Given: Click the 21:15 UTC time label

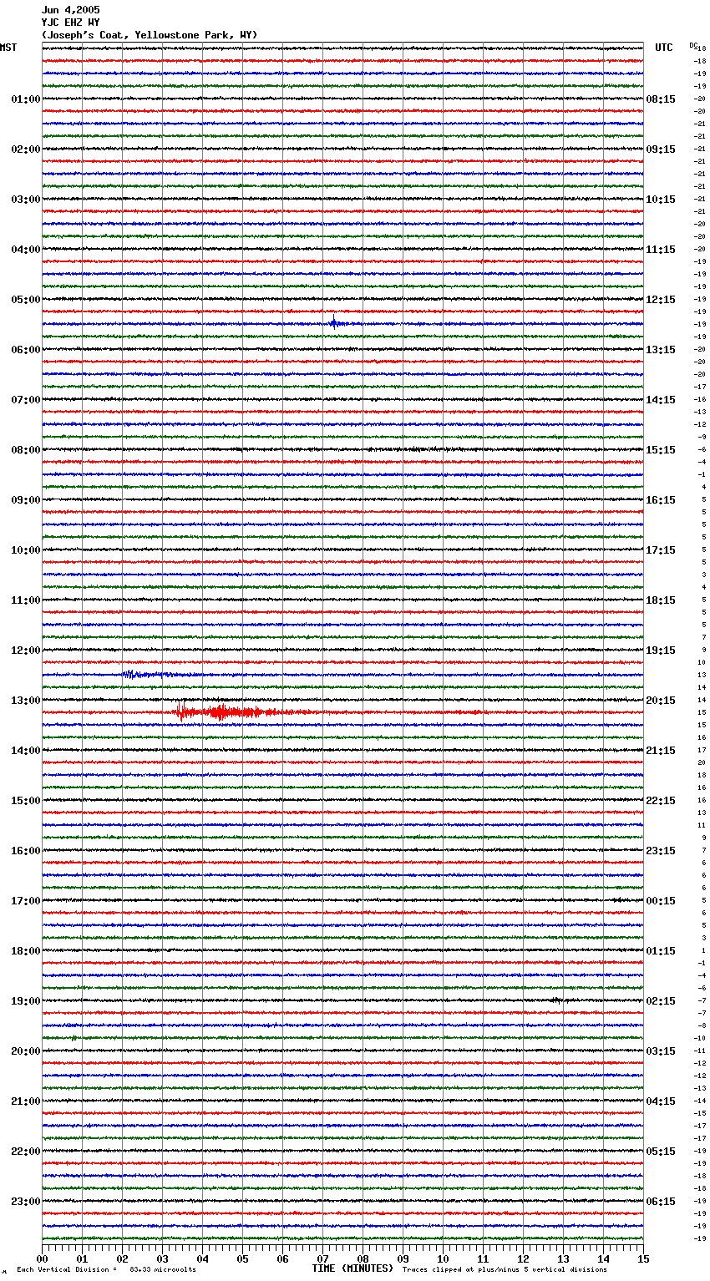Looking at the screenshot, I should point(661,751).
